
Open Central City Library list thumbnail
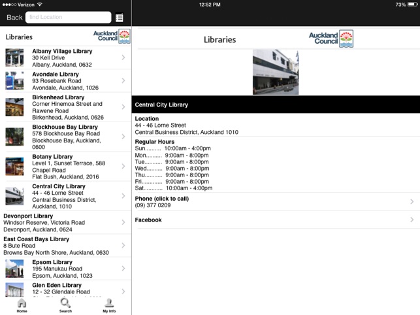point(14,196)
